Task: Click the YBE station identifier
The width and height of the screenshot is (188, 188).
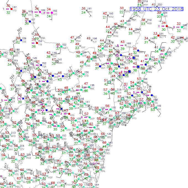Action: click(x=18, y=53)
